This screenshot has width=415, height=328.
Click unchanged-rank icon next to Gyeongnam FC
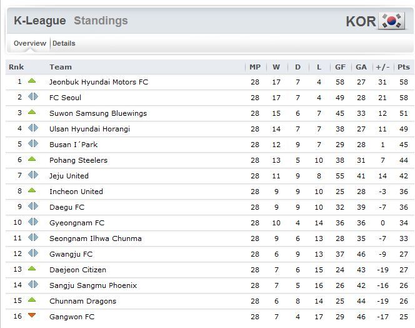pos(33,222)
